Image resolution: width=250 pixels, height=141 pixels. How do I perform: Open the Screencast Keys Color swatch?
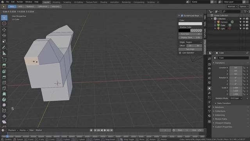click(x=190, y=23)
